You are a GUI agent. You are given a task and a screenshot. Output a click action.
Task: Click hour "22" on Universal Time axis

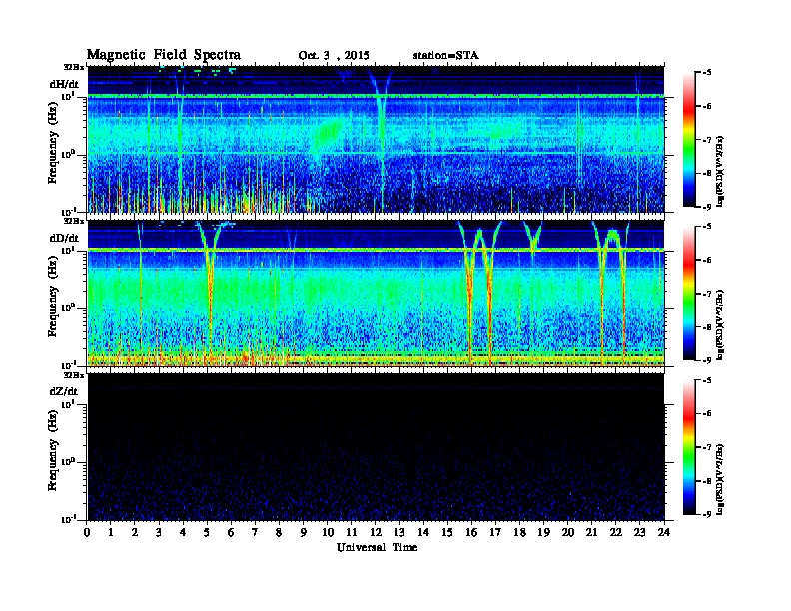pyautogui.click(x=615, y=533)
